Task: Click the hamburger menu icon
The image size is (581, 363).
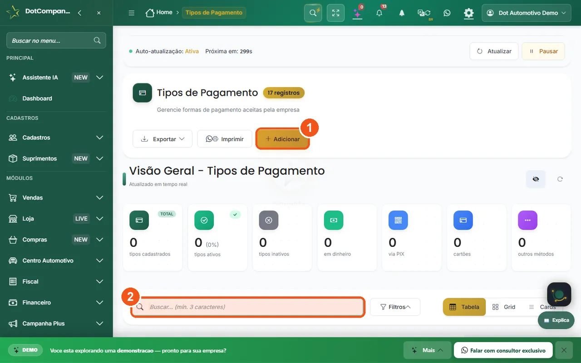Action: (132, 13)
